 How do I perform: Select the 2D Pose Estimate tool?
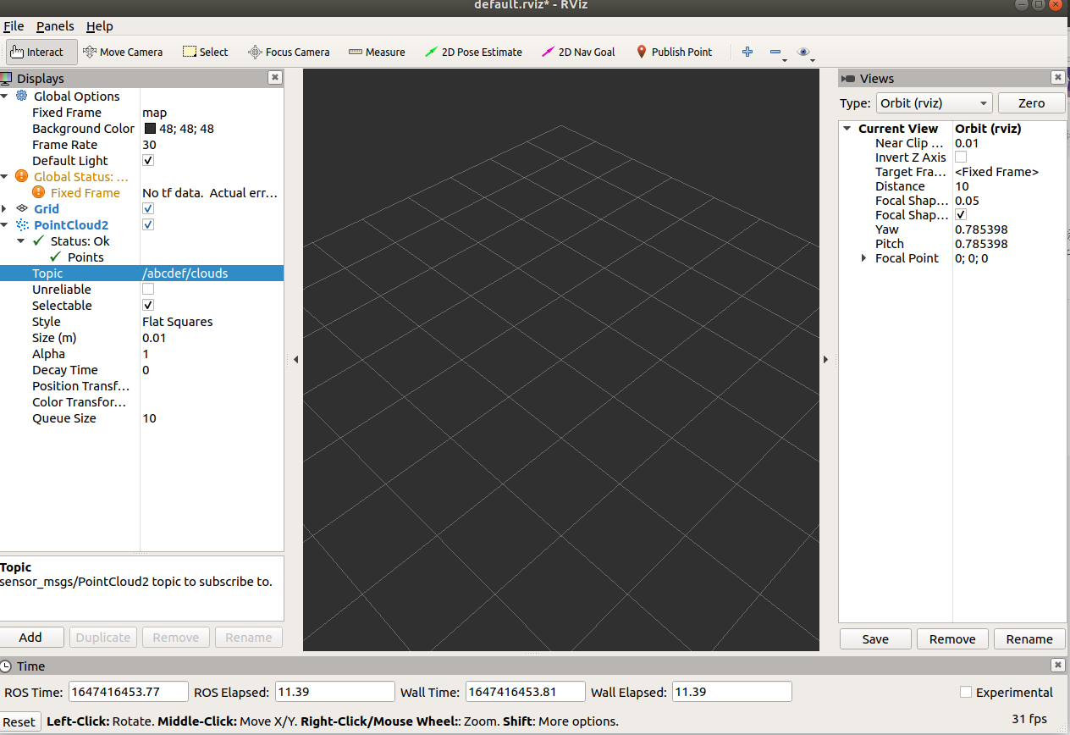point(473,52)
